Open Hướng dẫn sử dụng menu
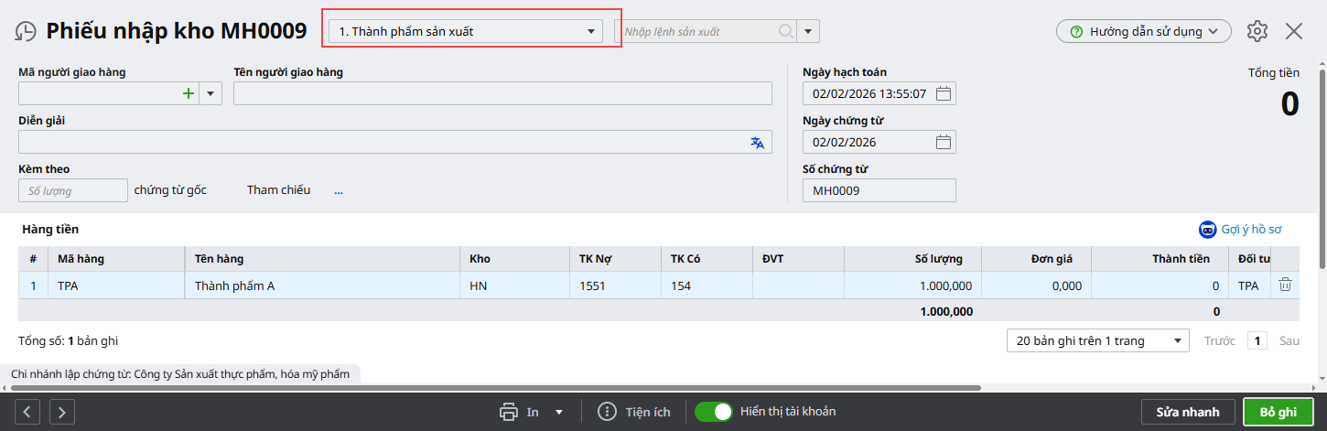The width and height of the screenshot is (1327, 431). pos(1144,31)
